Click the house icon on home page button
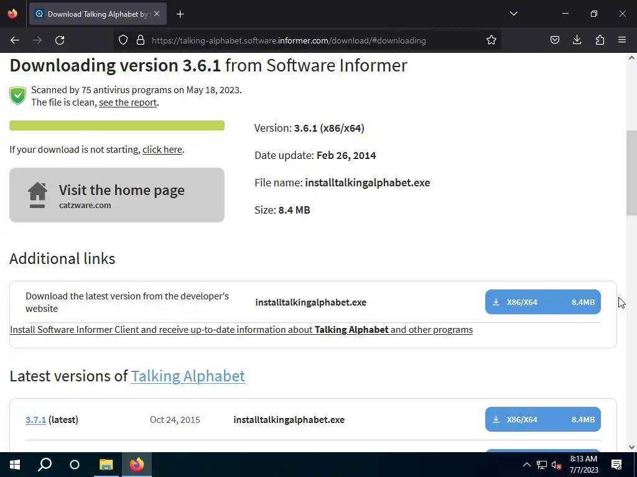Screen dimensions: 637x477 [x=37, y=195]
